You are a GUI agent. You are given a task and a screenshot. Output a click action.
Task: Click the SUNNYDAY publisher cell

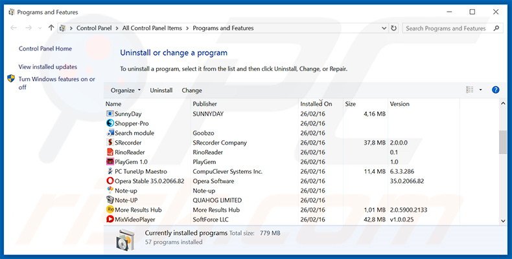point(208,114)
